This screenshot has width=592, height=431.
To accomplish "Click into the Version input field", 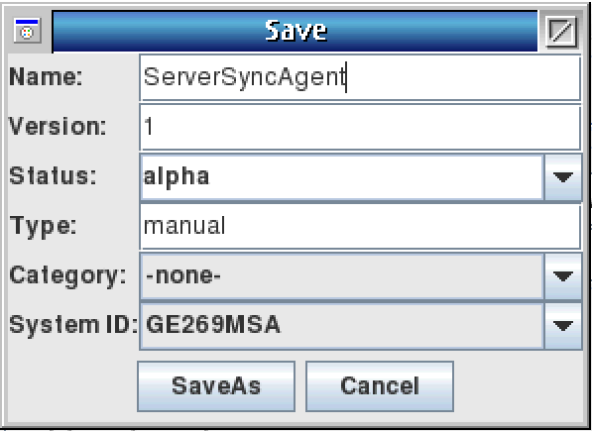I will 360,128.
